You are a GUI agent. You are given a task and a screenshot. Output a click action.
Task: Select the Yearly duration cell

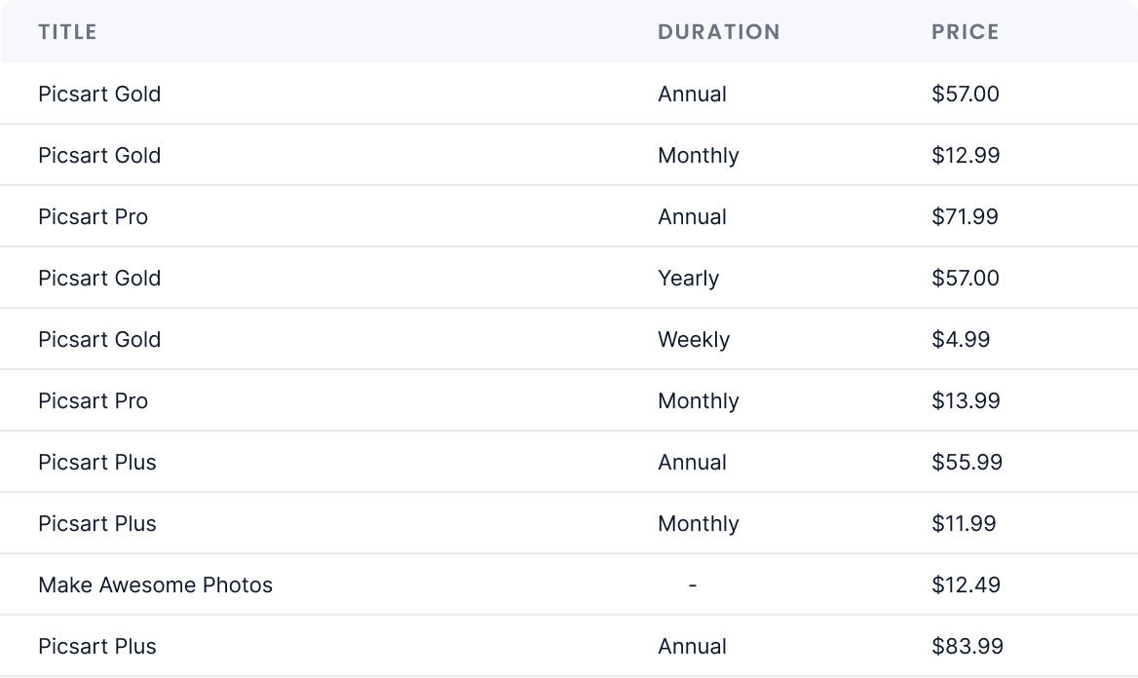(688, 279)
